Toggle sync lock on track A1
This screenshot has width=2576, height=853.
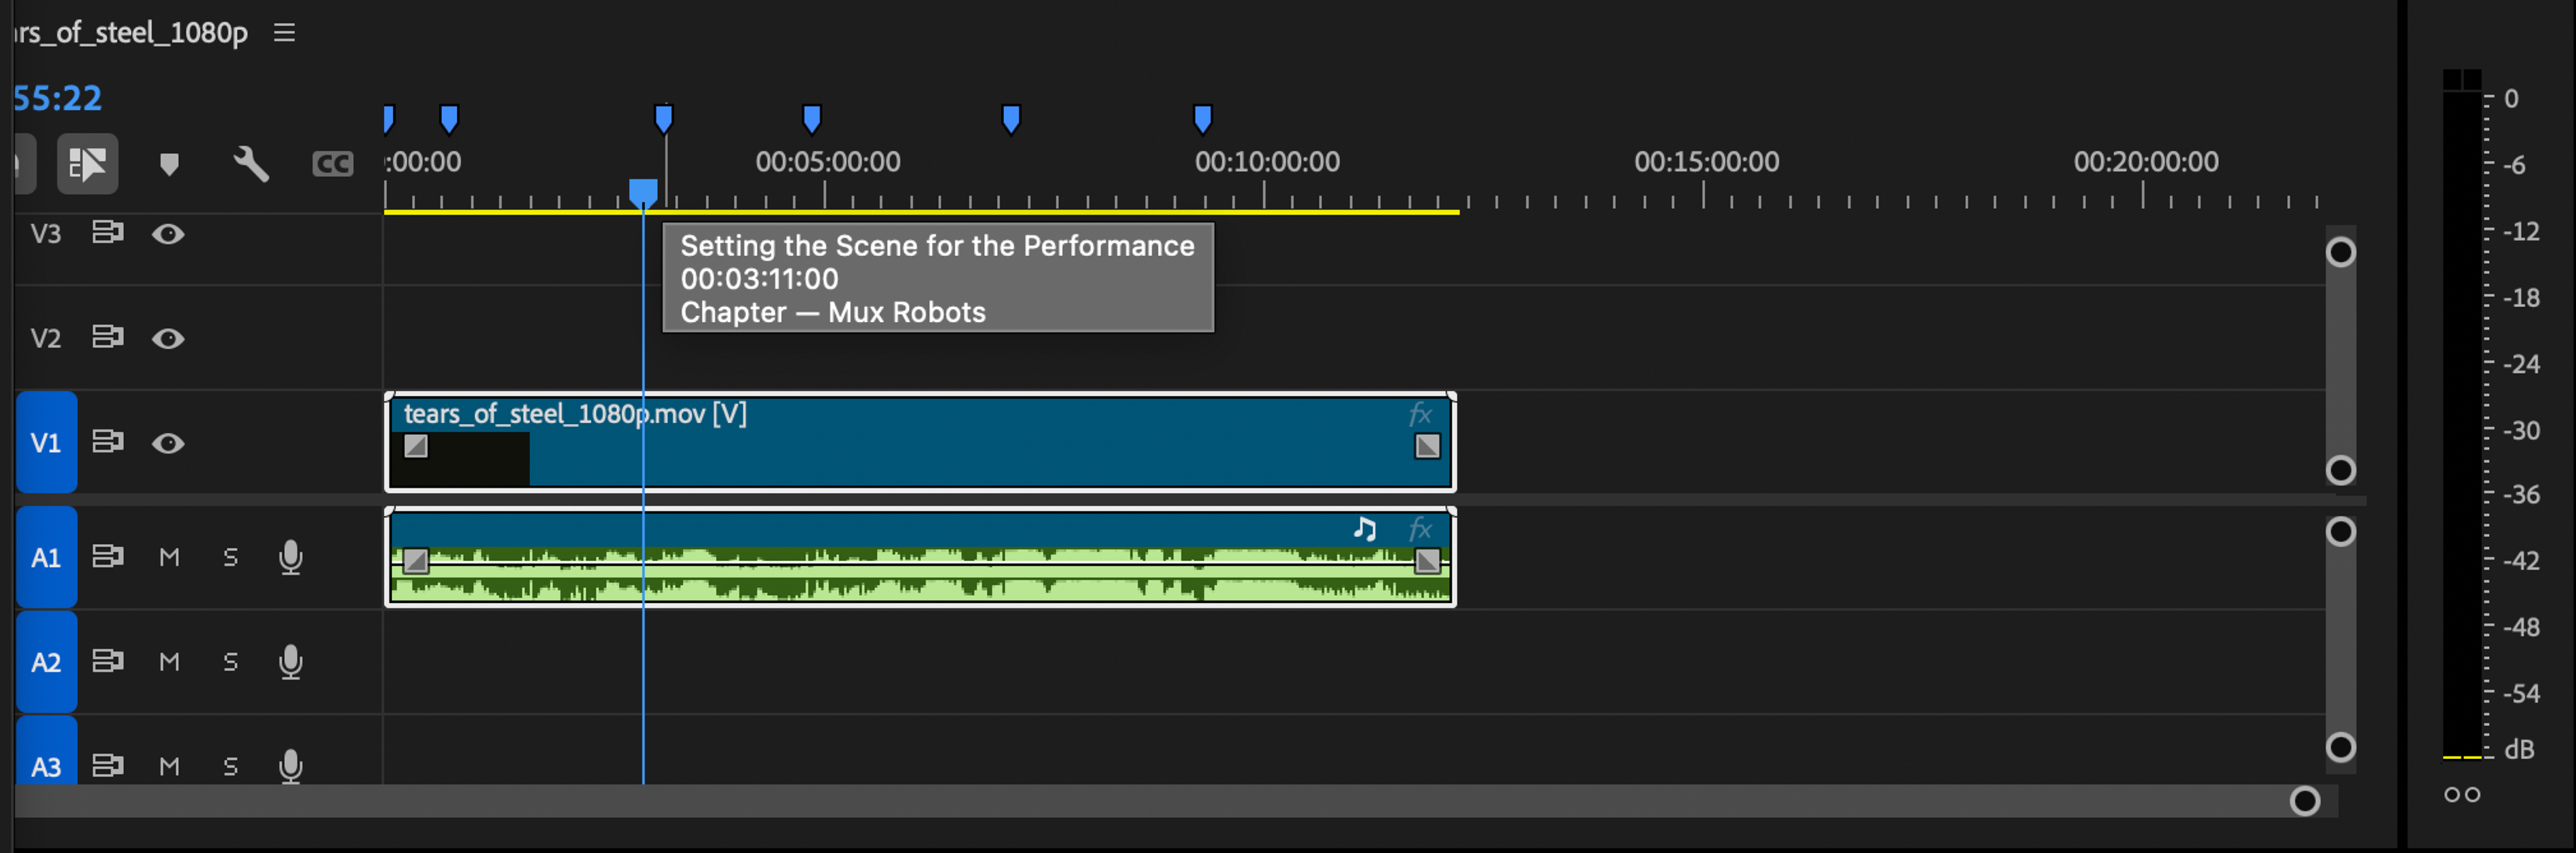[x=107, y=556]
